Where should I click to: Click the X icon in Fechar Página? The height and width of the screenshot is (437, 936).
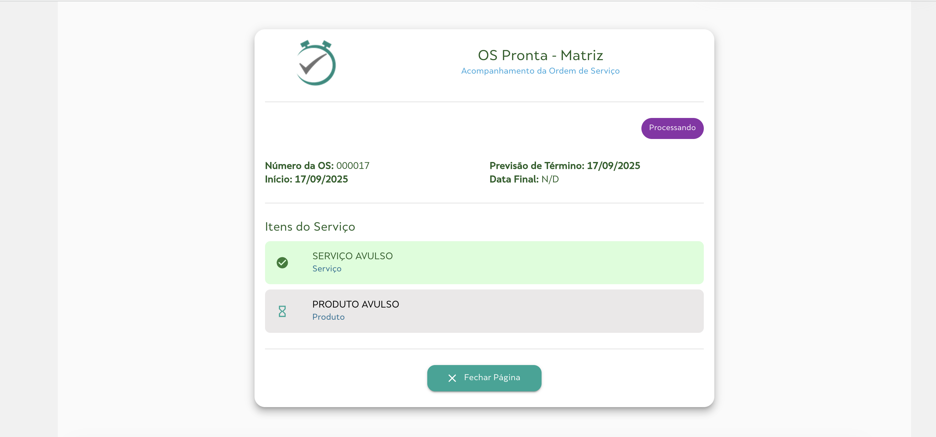tap(452, 378)
